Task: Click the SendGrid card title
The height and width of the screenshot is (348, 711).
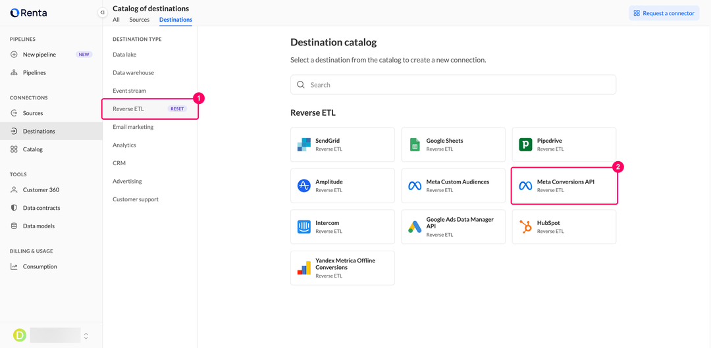Action: pos(328,141)
